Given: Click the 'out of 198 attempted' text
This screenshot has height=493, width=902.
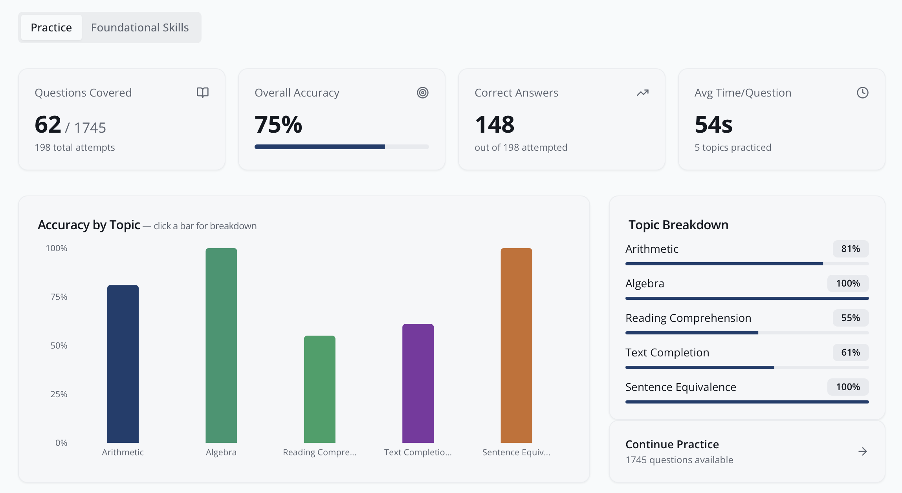Looking at the screenshot, I should pos(521,148).
